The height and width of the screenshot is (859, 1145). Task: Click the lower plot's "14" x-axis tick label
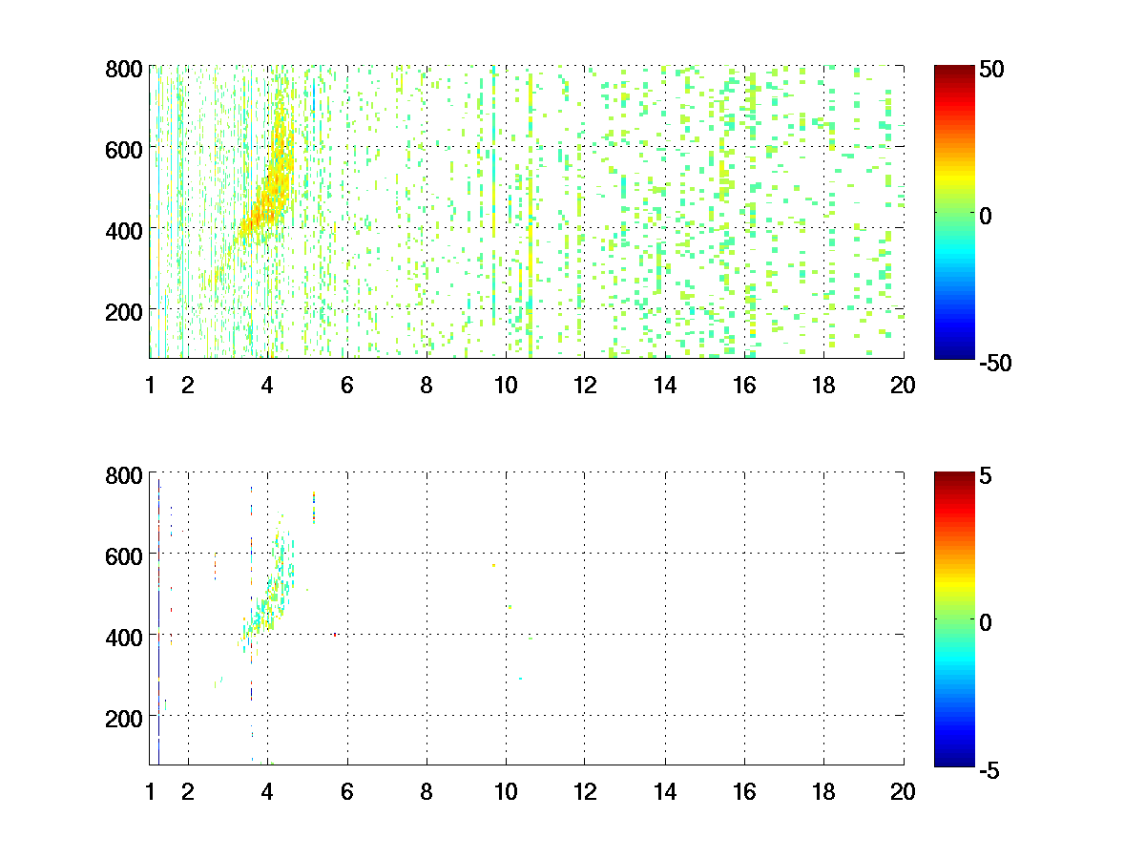[x=665, y=792]
